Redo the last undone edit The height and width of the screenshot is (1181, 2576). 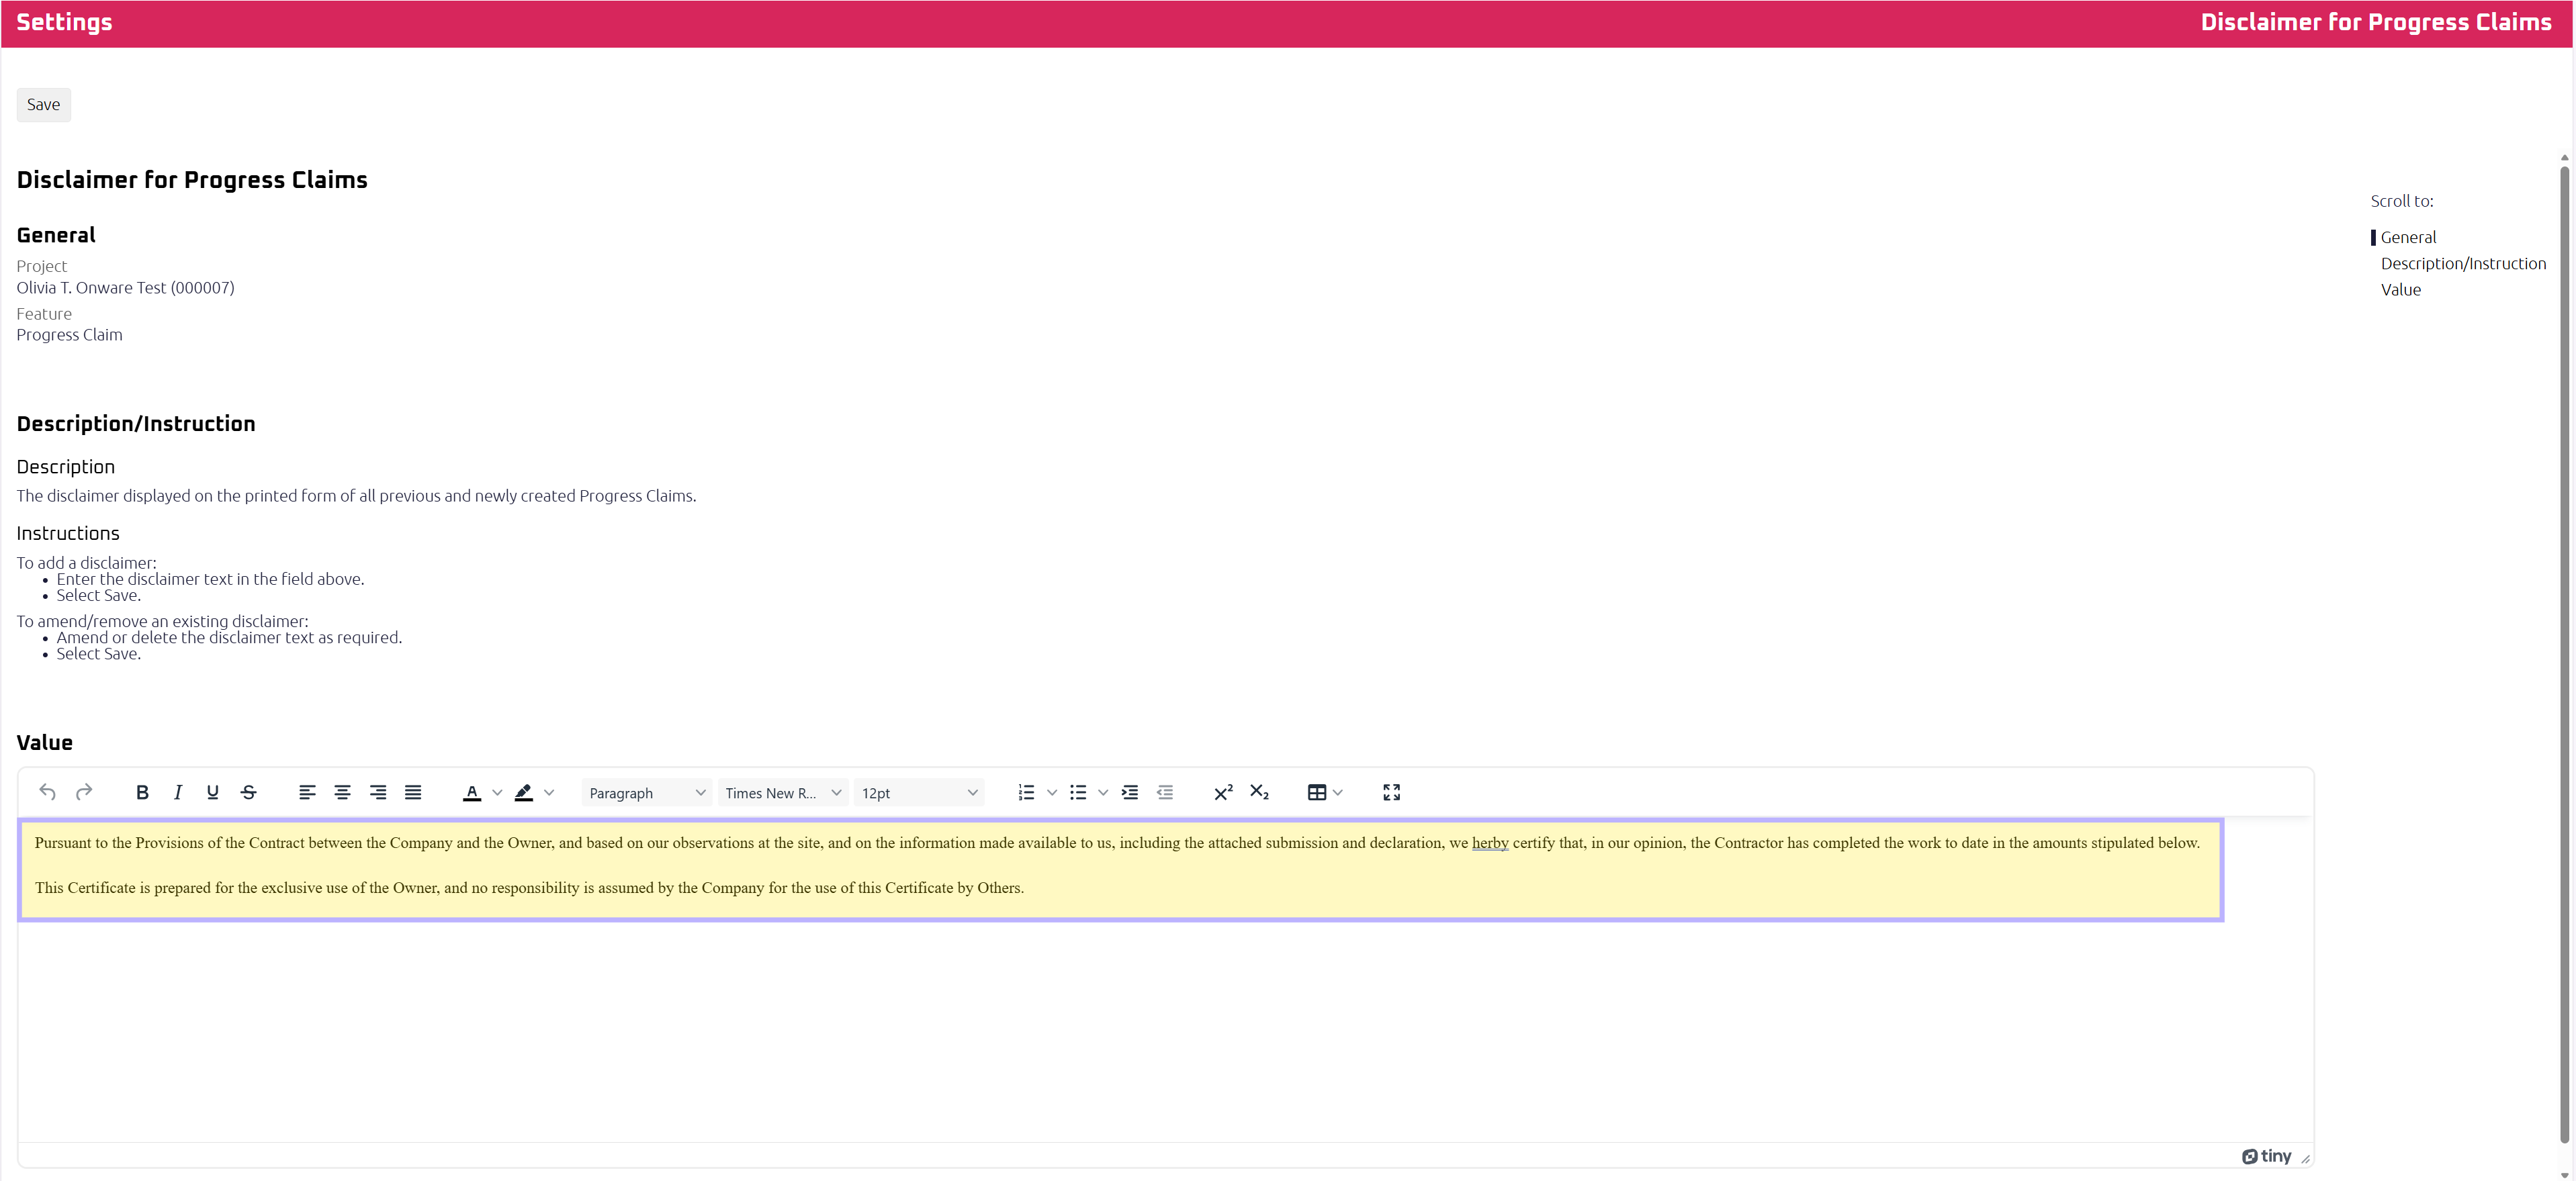[x=84, y=792]
